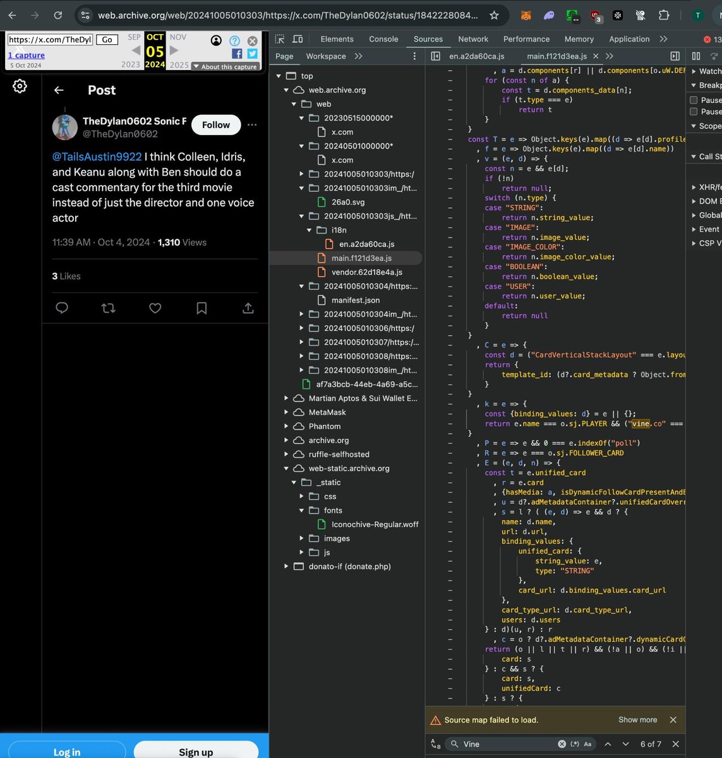Jump to the previous search match
Screen dimensions: 722x758
[x=608, y=744]
